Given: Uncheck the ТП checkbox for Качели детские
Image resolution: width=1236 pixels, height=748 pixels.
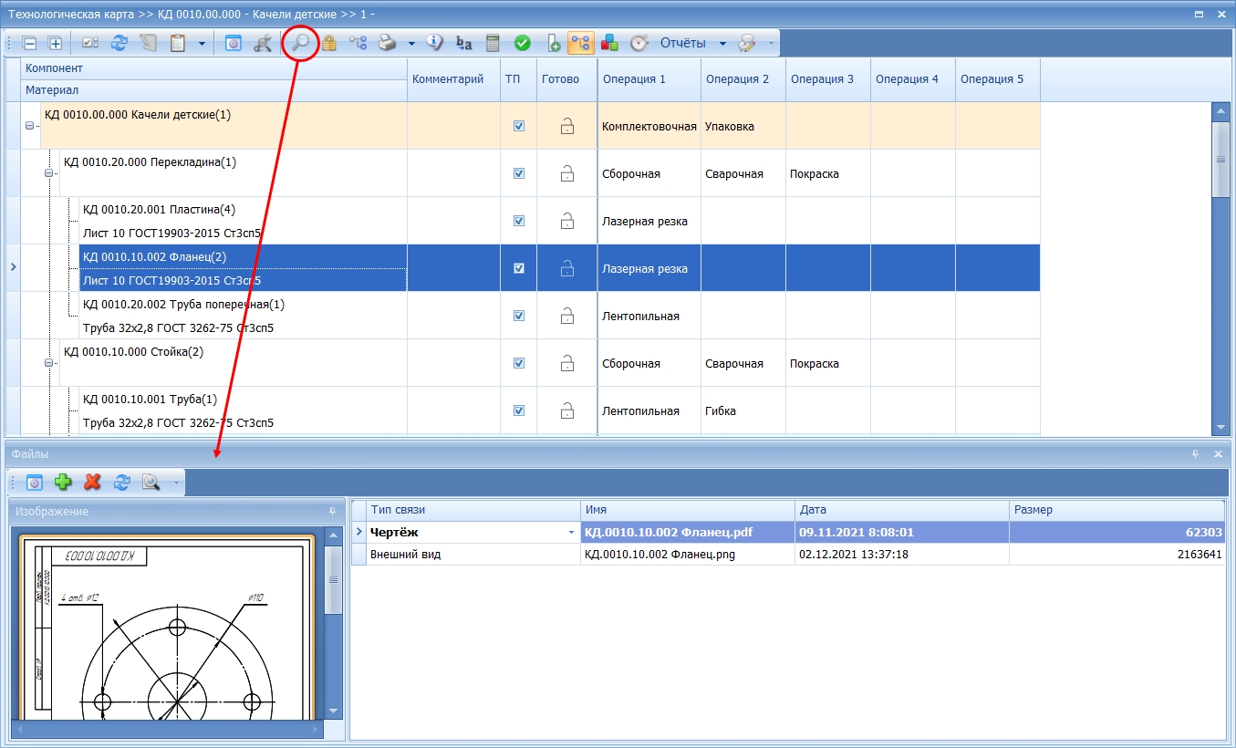Looking at the screenshot, I should (519, 127).
